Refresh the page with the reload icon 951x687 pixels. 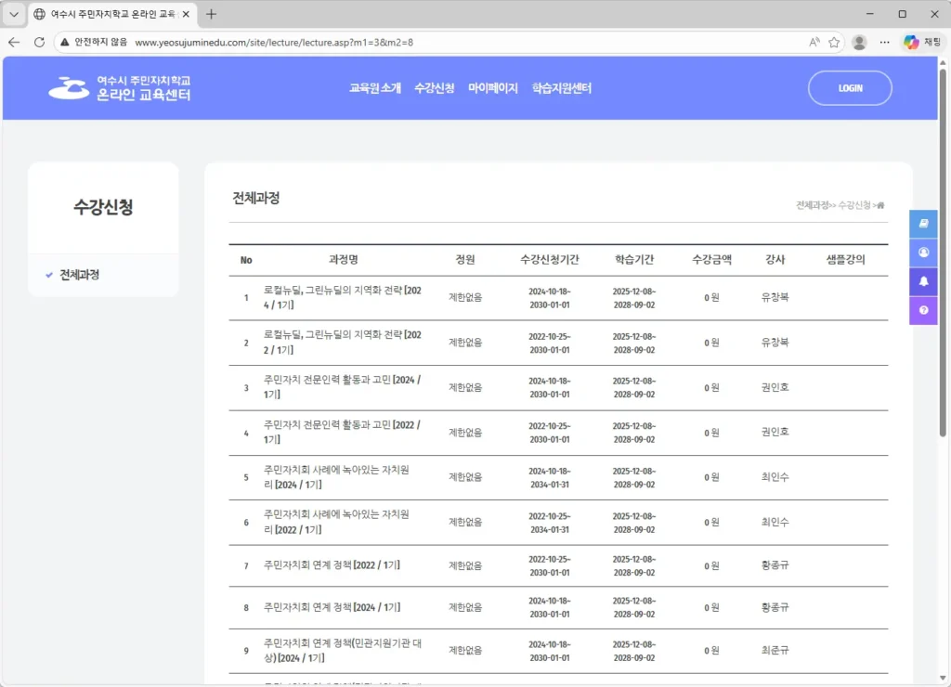coord(39,42)
